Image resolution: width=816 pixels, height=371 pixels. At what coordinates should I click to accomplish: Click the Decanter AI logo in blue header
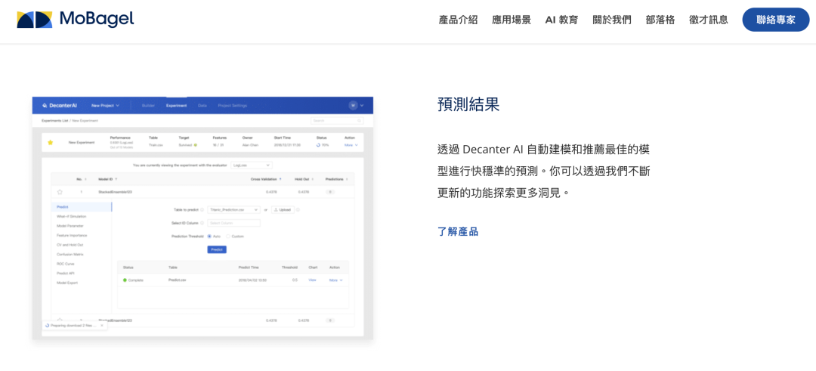tap(60, 106)
